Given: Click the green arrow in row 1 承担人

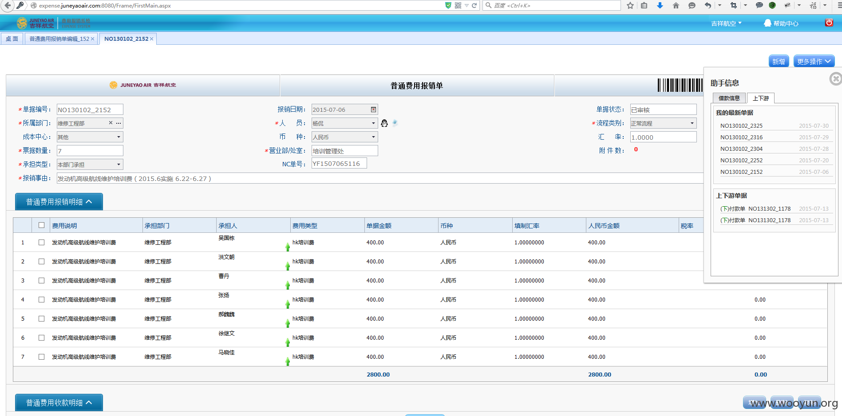Looking at the screenshot, I should point(288,247).
